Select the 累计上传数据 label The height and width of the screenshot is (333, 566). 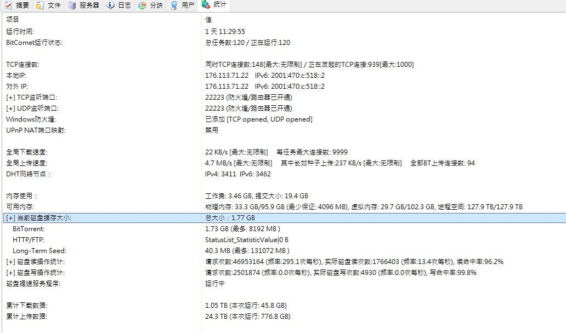(x=27, y=317)
